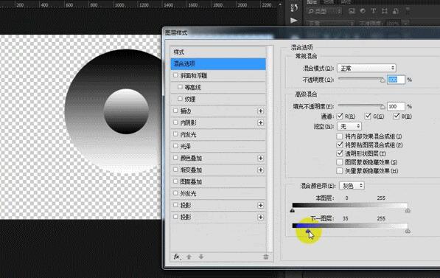Enable the 描边 effect checkbox

(175, 111)
